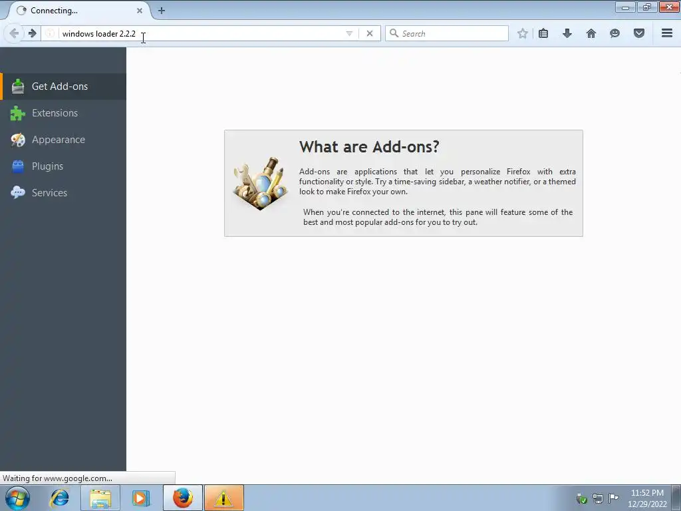The width and height of the screenshot is (681, 511).
Task: Bookmark this page with the star icon
Action: (x=523, y=33)
